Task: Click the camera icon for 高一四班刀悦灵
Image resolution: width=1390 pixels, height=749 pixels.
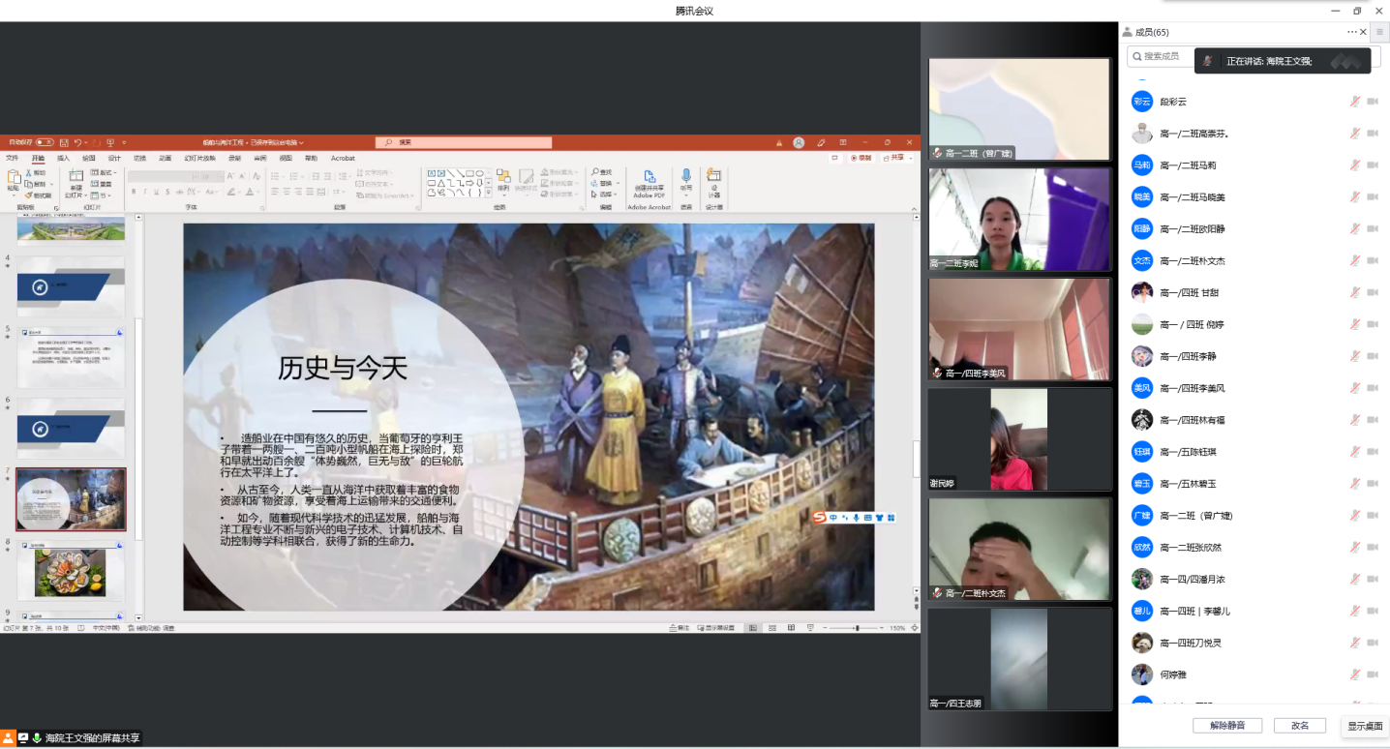Action: point(1372,643)
